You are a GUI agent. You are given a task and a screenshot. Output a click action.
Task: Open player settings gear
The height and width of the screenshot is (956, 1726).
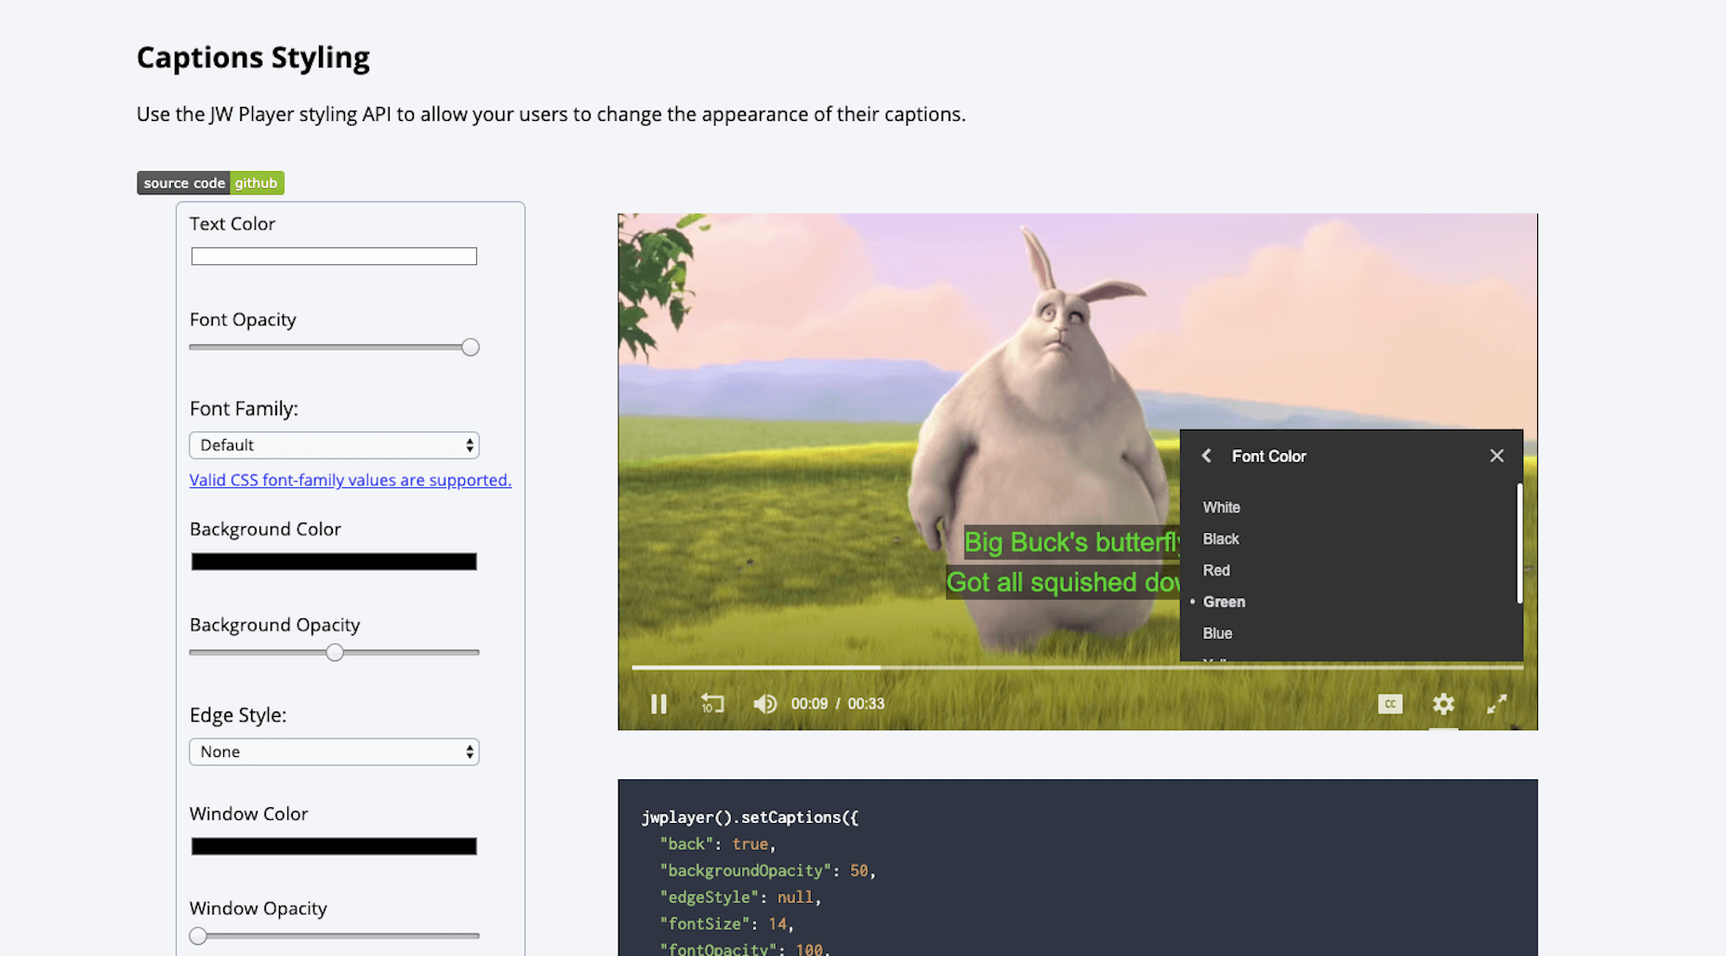coord(1443,704)
